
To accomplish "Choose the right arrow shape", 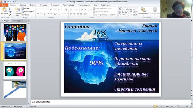I will [x=128, y=12].
